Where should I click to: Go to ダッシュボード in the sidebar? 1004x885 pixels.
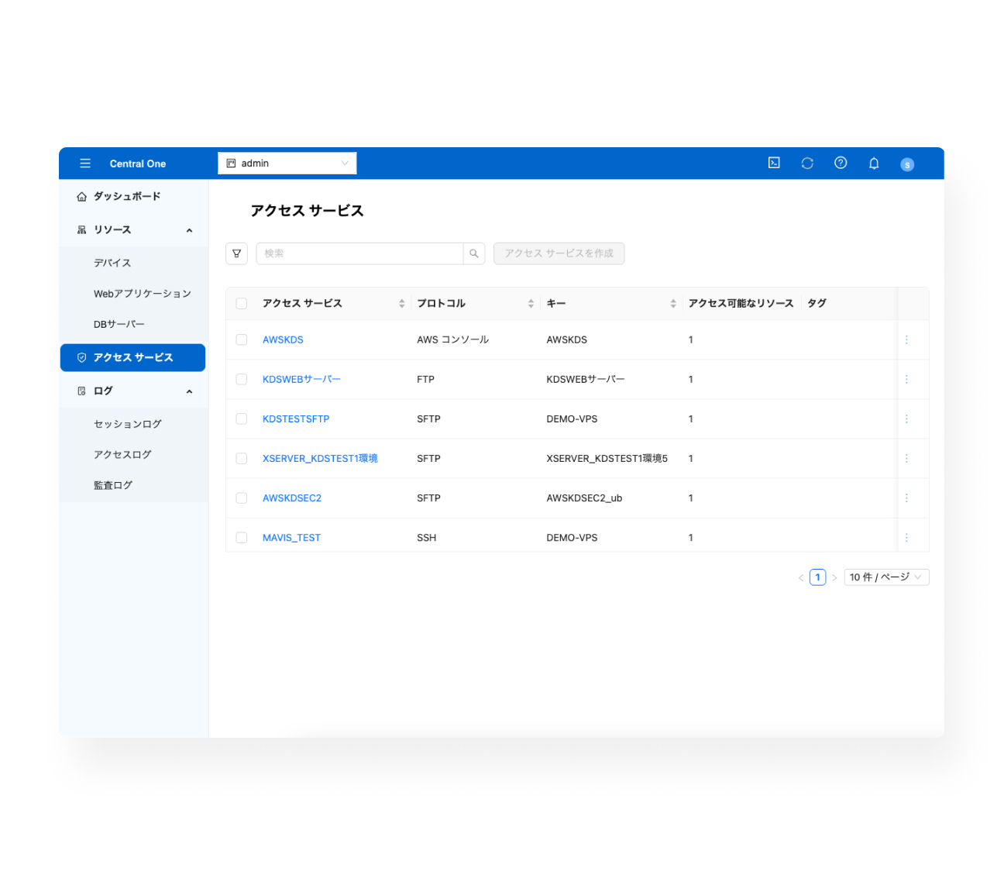[x=127, y=197]
